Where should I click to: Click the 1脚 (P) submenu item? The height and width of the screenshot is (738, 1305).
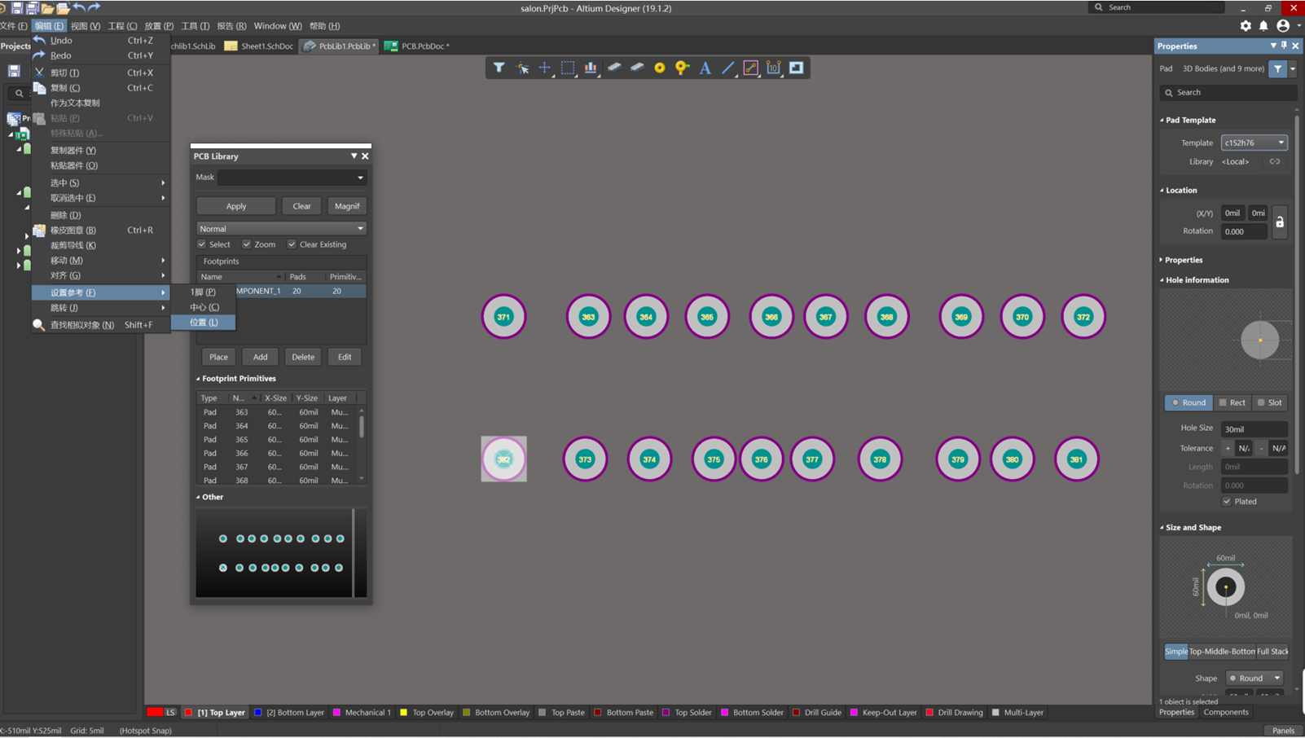(203, 292)
